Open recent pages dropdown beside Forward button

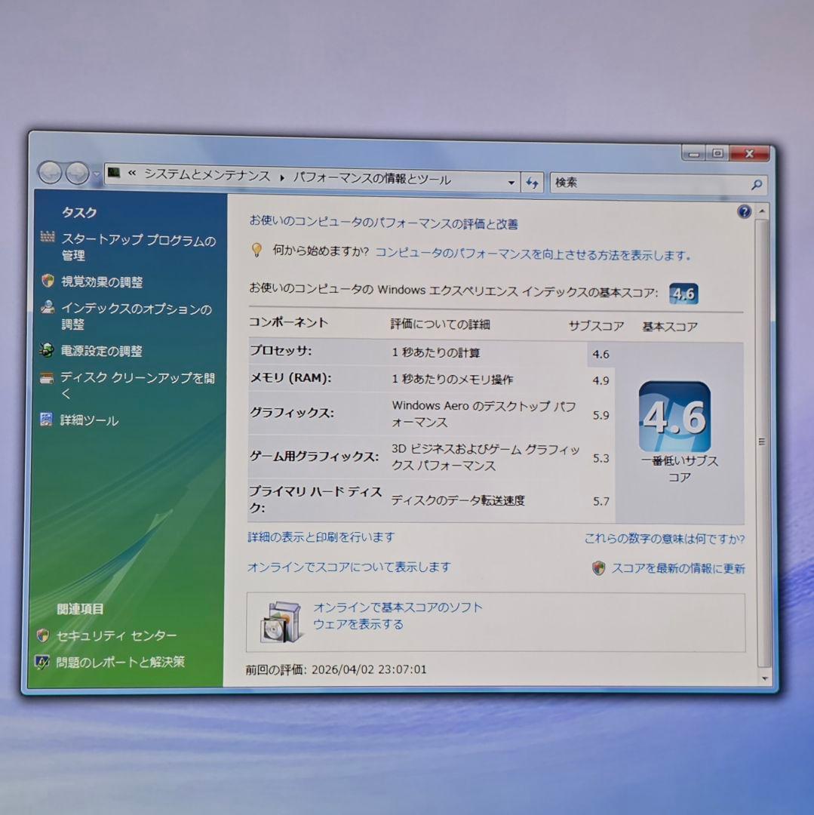click(x=96, y=174)
